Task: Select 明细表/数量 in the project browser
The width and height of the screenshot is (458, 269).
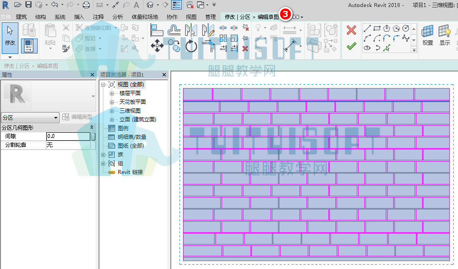Action: (132, 137)
